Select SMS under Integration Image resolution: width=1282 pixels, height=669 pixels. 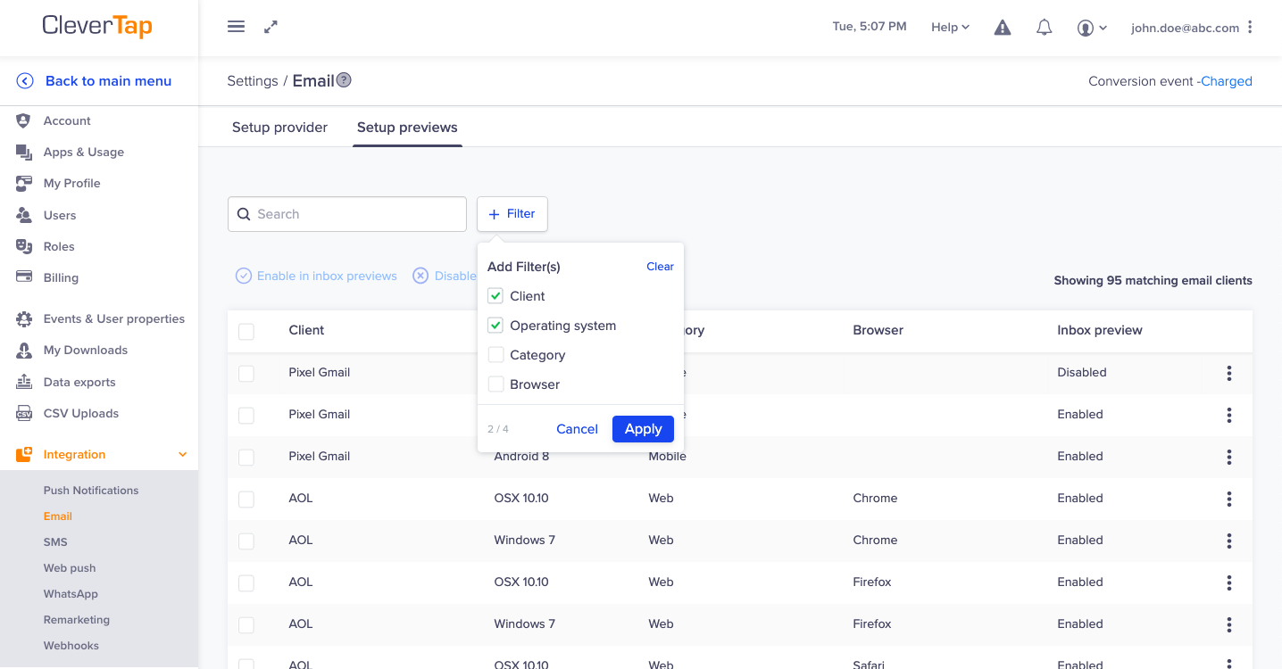[57, 541]
